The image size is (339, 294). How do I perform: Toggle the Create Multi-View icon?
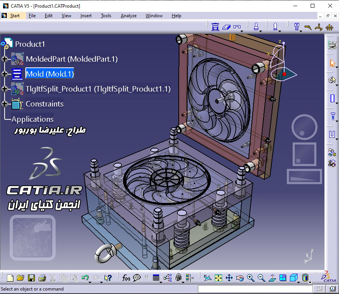(x=283, y=278)
